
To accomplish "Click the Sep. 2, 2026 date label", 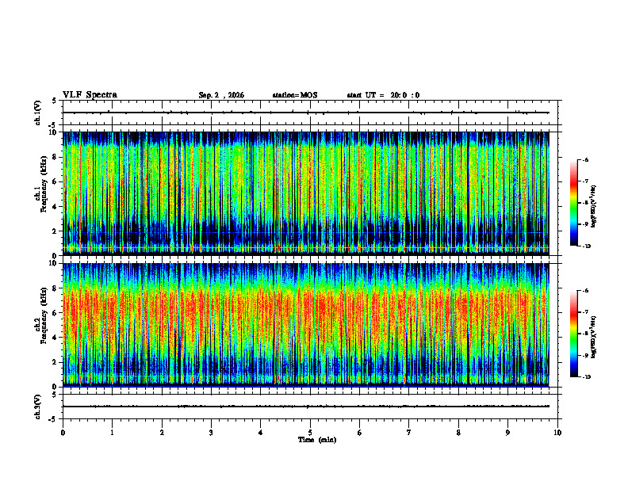I will [221, 95].
